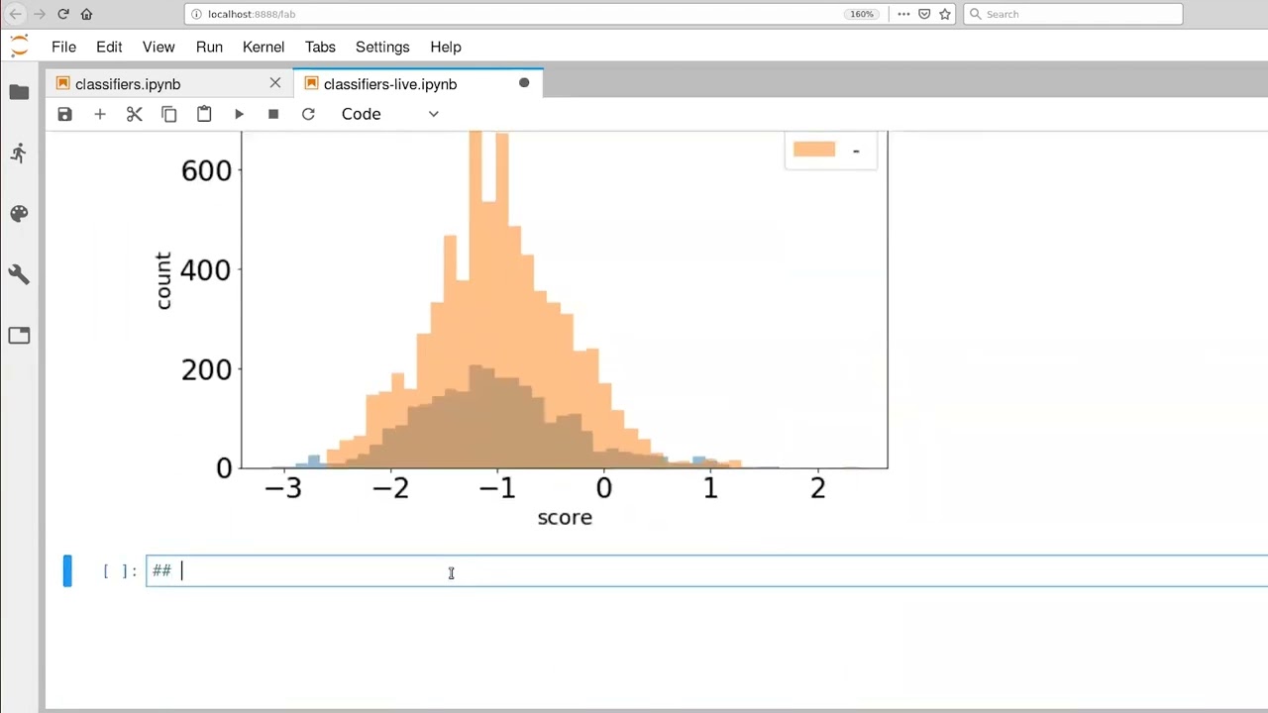1268x713 pixels.
Task: Click the 'count' y-axis label
Action: coord(162,280)
